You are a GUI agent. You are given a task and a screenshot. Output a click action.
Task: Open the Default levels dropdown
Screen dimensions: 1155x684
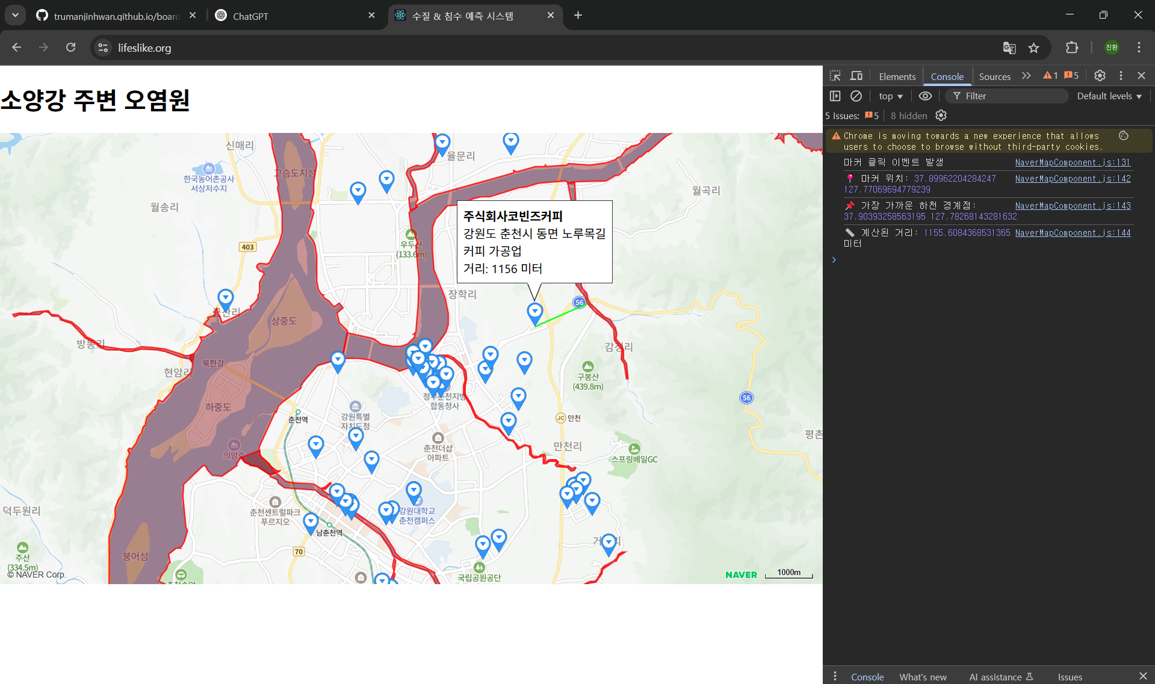[x=1109, y=96]
